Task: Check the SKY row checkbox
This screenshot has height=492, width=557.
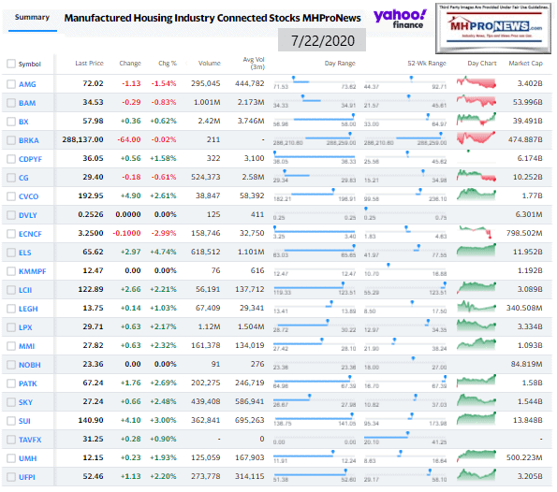Action: click(x=11, y=402)
